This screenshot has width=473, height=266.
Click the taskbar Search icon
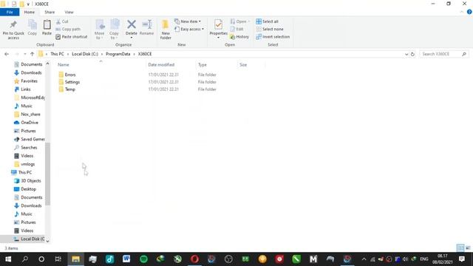25,259
